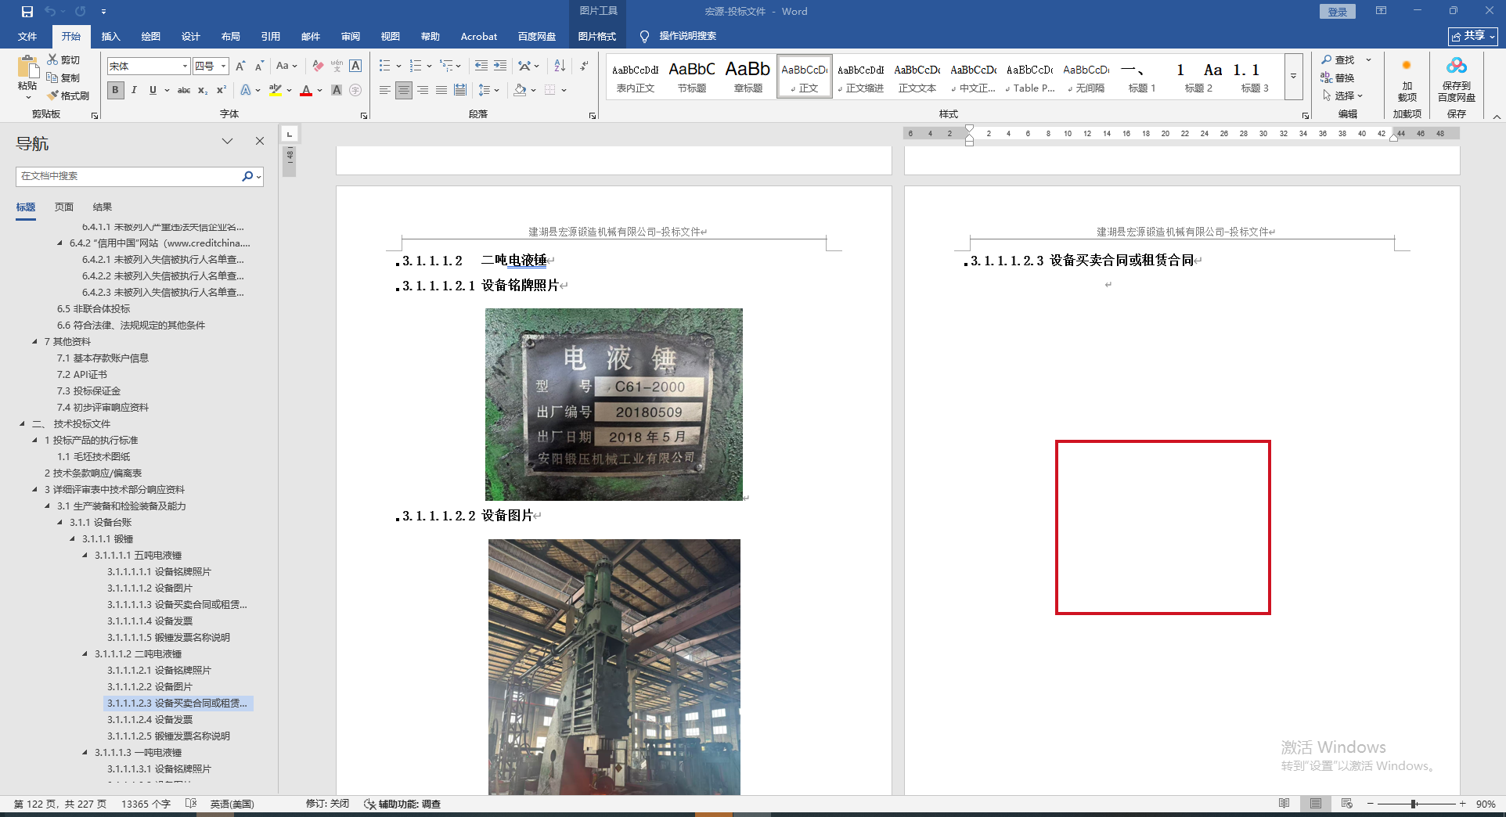Apply the yellow text highlight color
Image resolution: width=1506 pixels, height=817 pixels.
pyautogui.click(x=275, y=90)
